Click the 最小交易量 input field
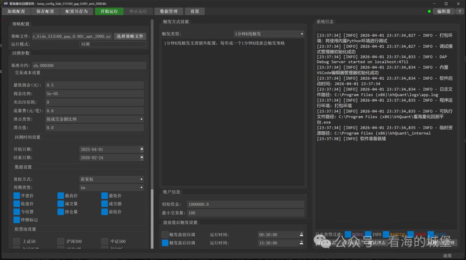This screenshot has width=466, height=260. click(246, 213)
